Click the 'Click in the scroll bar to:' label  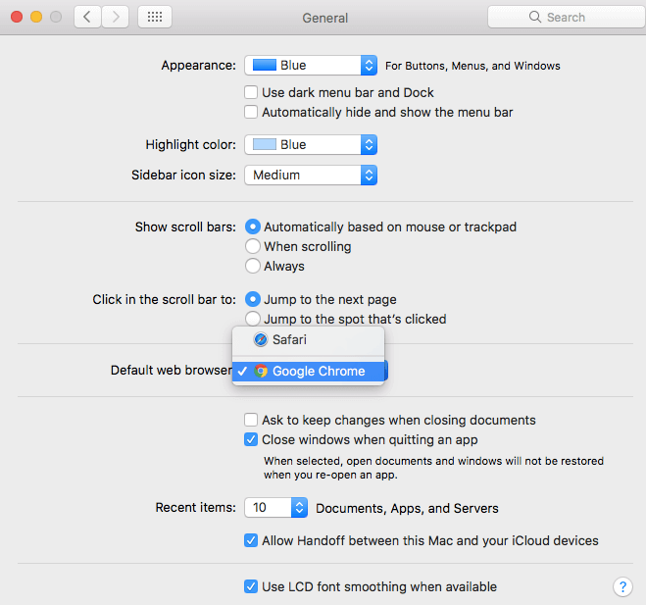(164, 299)
